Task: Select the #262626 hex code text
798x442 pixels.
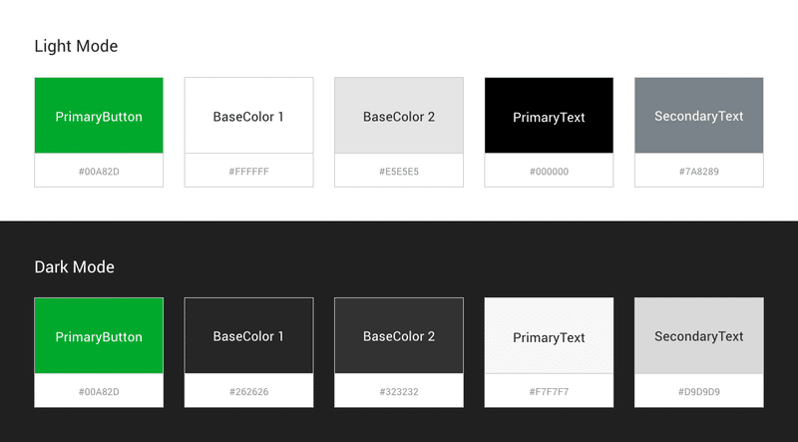Action: click(248, 391)
